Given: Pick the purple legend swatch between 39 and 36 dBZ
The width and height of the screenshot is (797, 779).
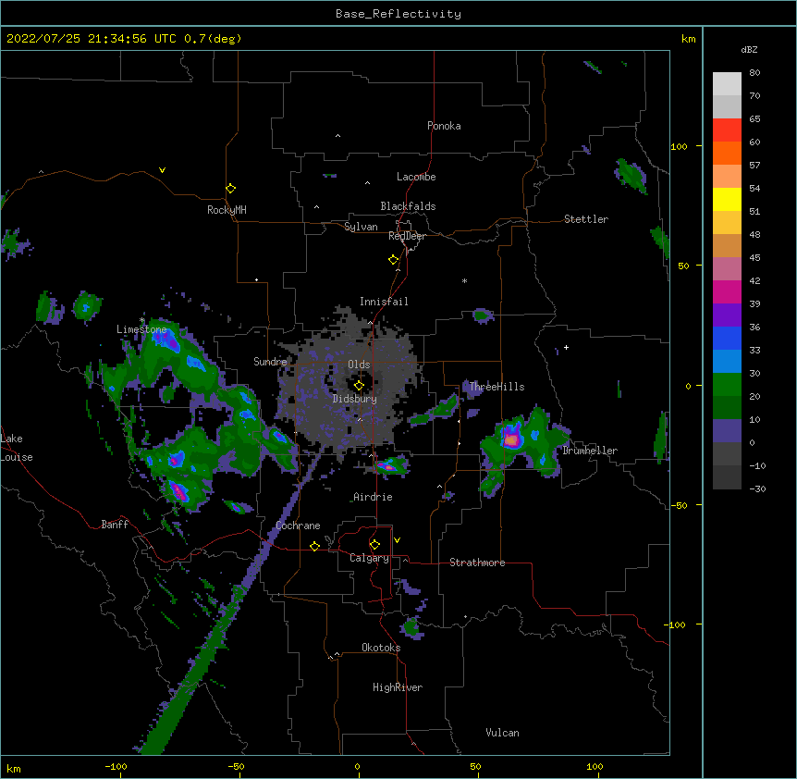Looking at the screenshot, I should point(727,315).
